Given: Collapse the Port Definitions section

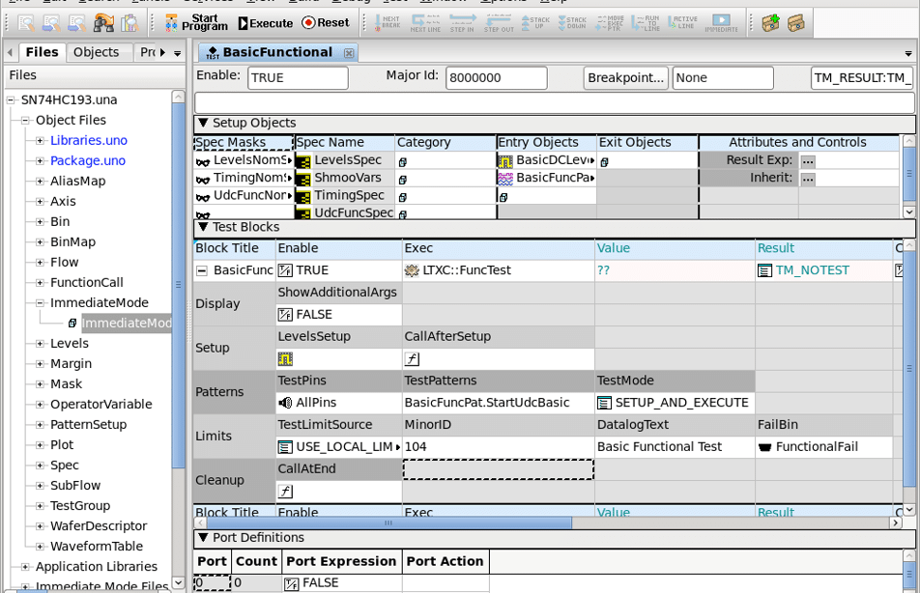Looking at the screenshot, I should pyautogui.click(x=202, y=538).
